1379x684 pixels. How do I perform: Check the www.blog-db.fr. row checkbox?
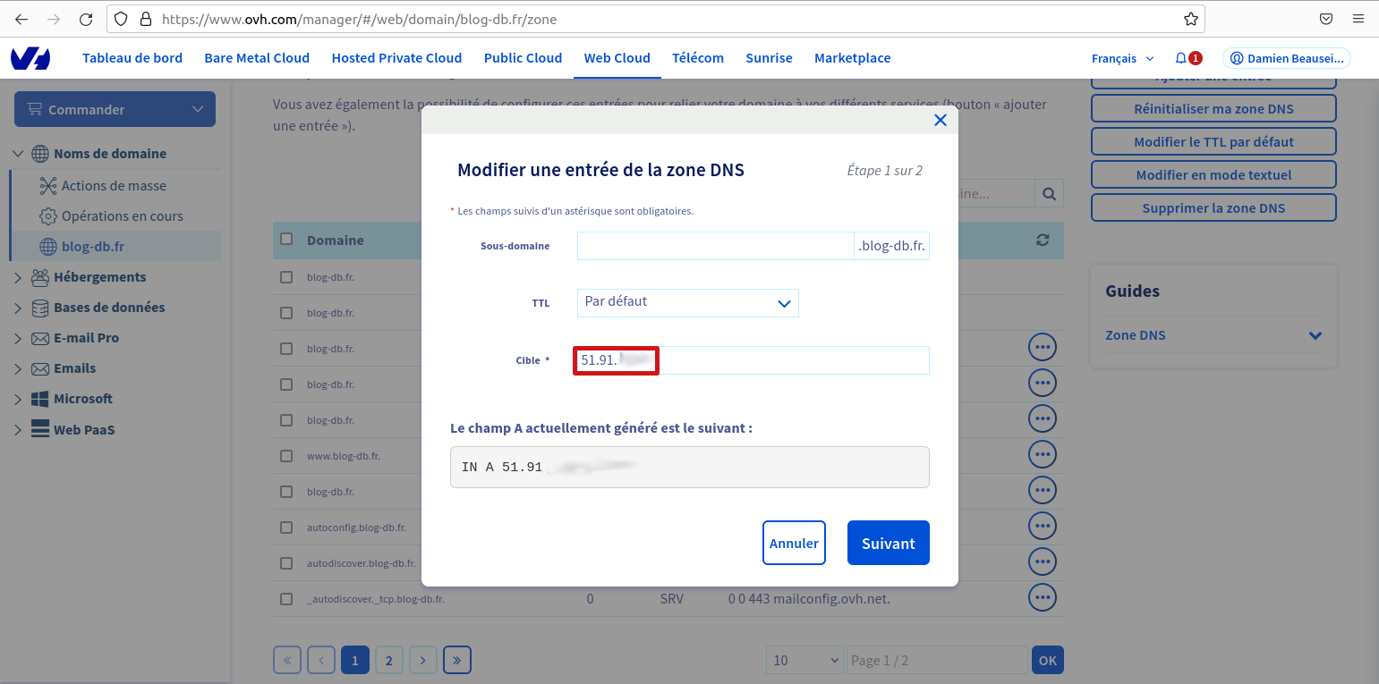coord(286,456)
